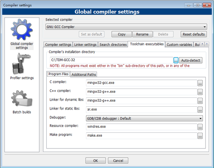Edit Linker for dynamic libs field
The image size is (214, 168).
pyautogui.click(x=142, y=101)
